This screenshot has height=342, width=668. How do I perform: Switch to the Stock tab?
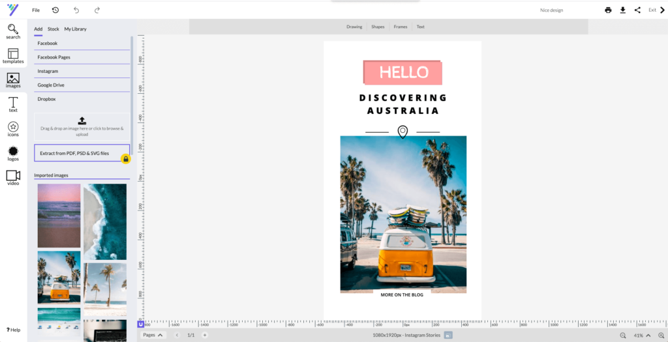[x=53, y=29]
